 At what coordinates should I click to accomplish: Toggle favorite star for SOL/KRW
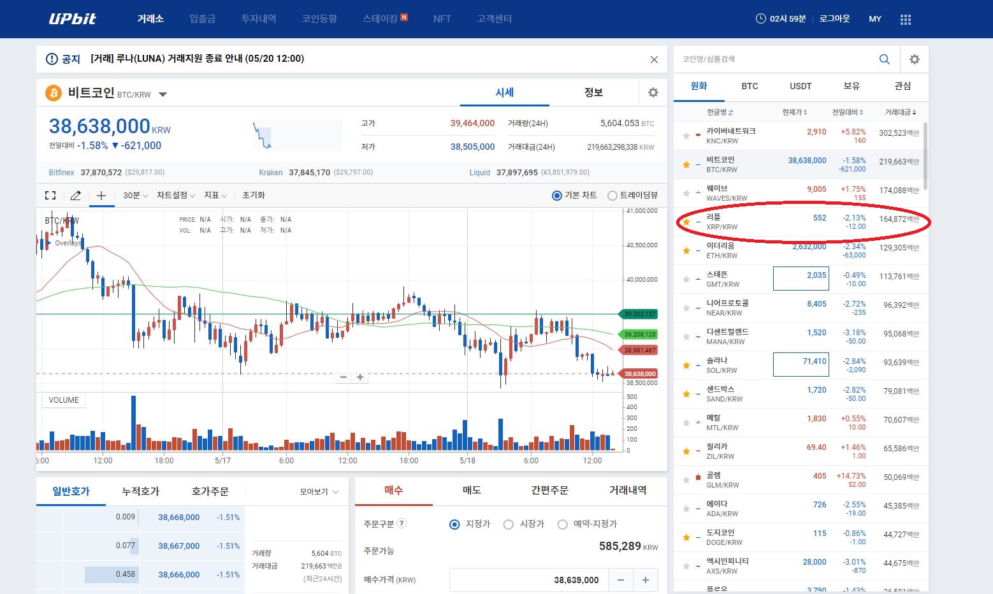coord(686,365)
